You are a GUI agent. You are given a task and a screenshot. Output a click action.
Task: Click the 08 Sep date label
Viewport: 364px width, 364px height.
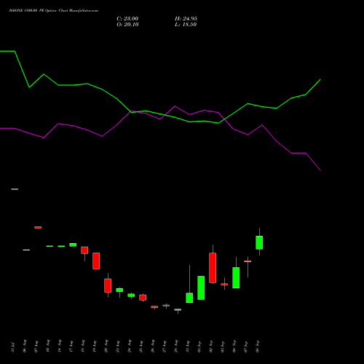click(258, 347)
